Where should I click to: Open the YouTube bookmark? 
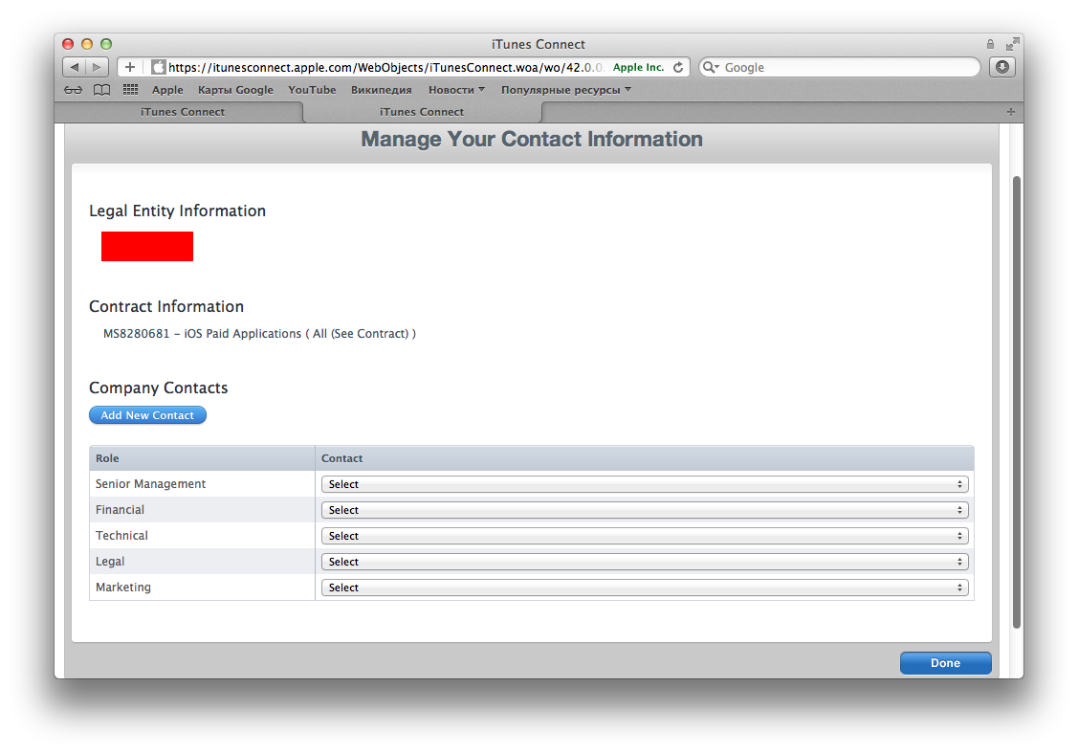(312, 89)
